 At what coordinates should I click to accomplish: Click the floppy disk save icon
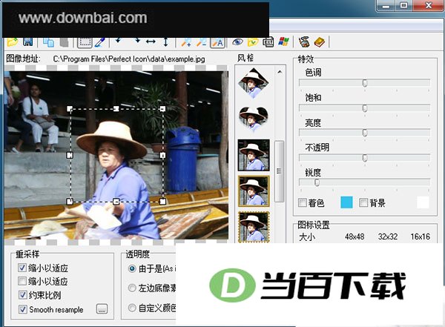28,42
